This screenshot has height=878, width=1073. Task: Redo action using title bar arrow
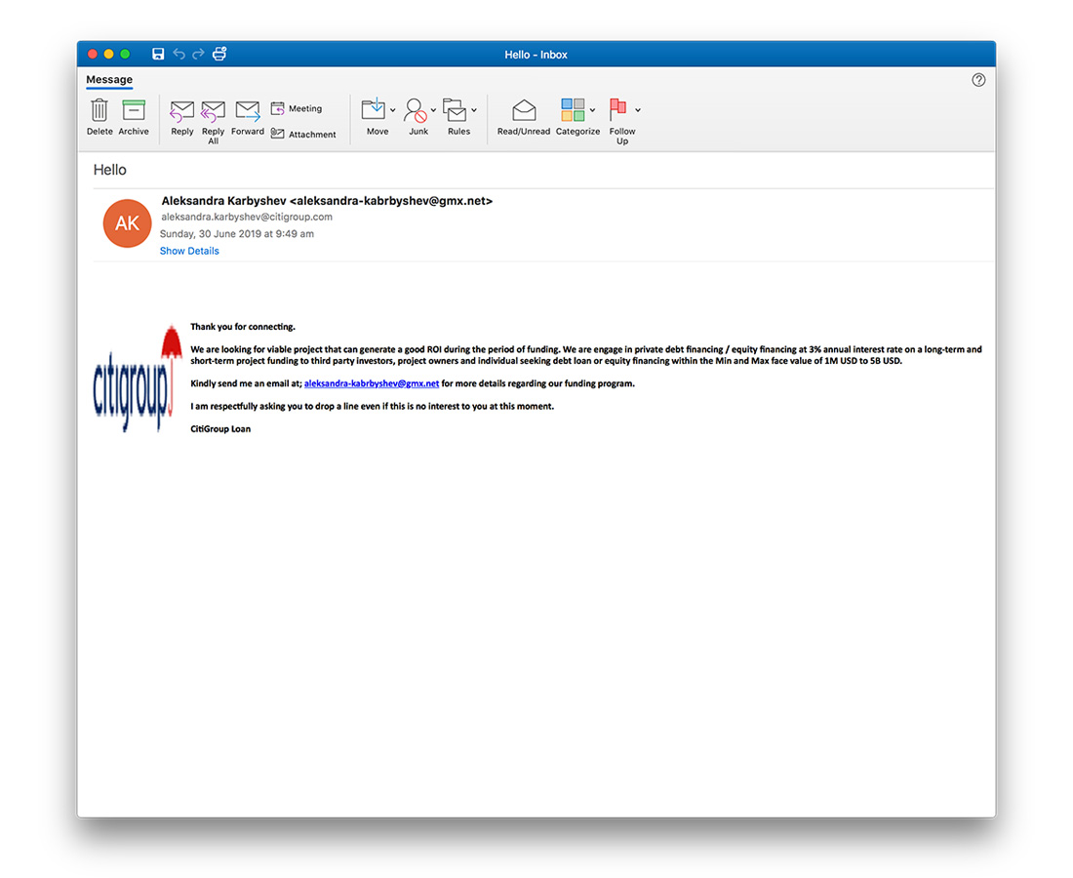pos(198,54)
